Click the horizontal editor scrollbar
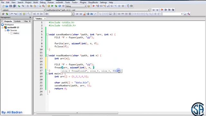This screenshot has height=116, width=206. point(77,113)
